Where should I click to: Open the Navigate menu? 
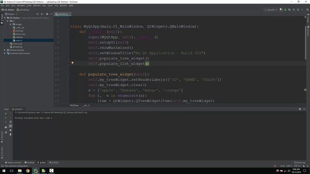21,5
